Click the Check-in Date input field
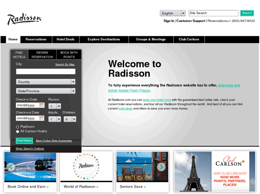This screenshot has width=260, height=194. click(30, 105)
